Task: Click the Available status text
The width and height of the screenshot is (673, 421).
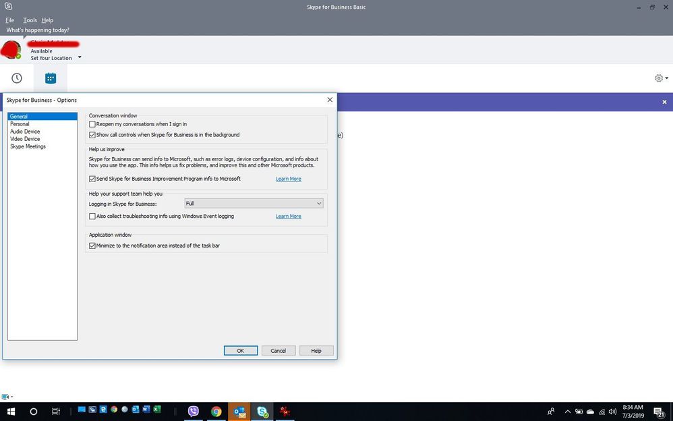Action: [x=42, y=51]
